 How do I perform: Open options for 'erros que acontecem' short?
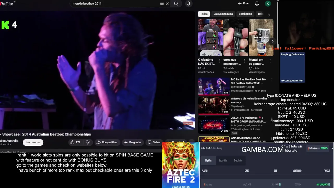244,61
